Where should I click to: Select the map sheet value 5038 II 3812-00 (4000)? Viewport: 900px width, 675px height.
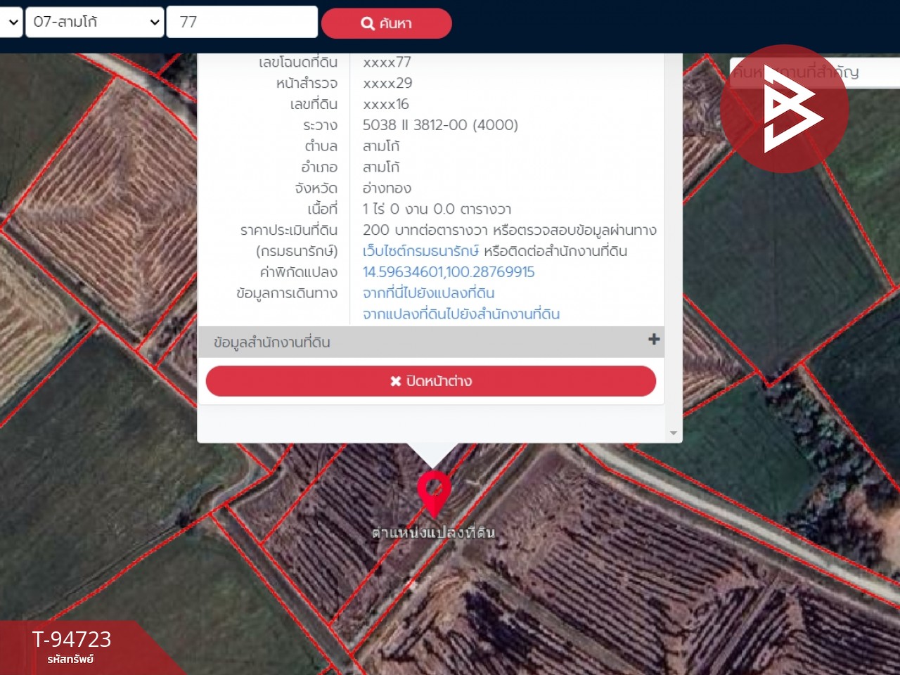[440, 125]
